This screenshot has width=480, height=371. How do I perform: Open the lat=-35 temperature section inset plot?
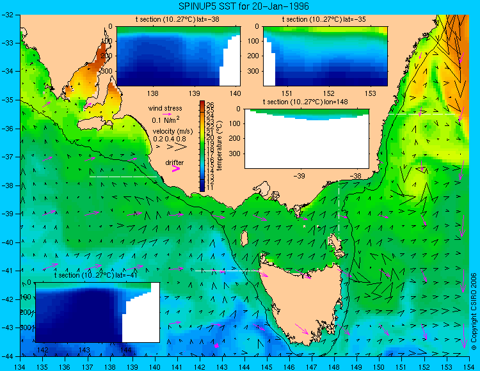(325, 56)
